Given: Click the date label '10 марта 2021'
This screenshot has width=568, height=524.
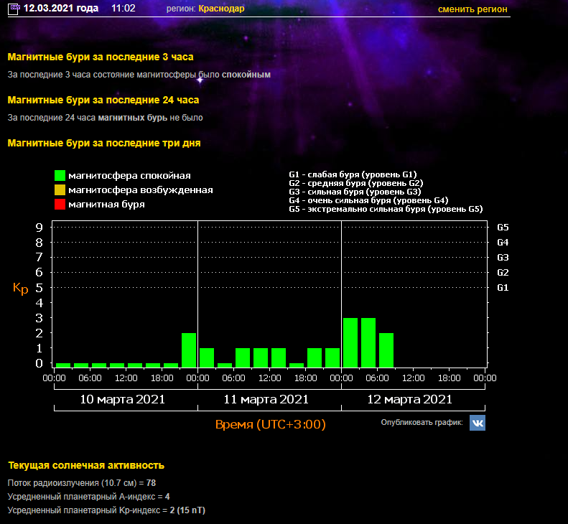Looking at the screenshot, I should (x=123, y=399).
